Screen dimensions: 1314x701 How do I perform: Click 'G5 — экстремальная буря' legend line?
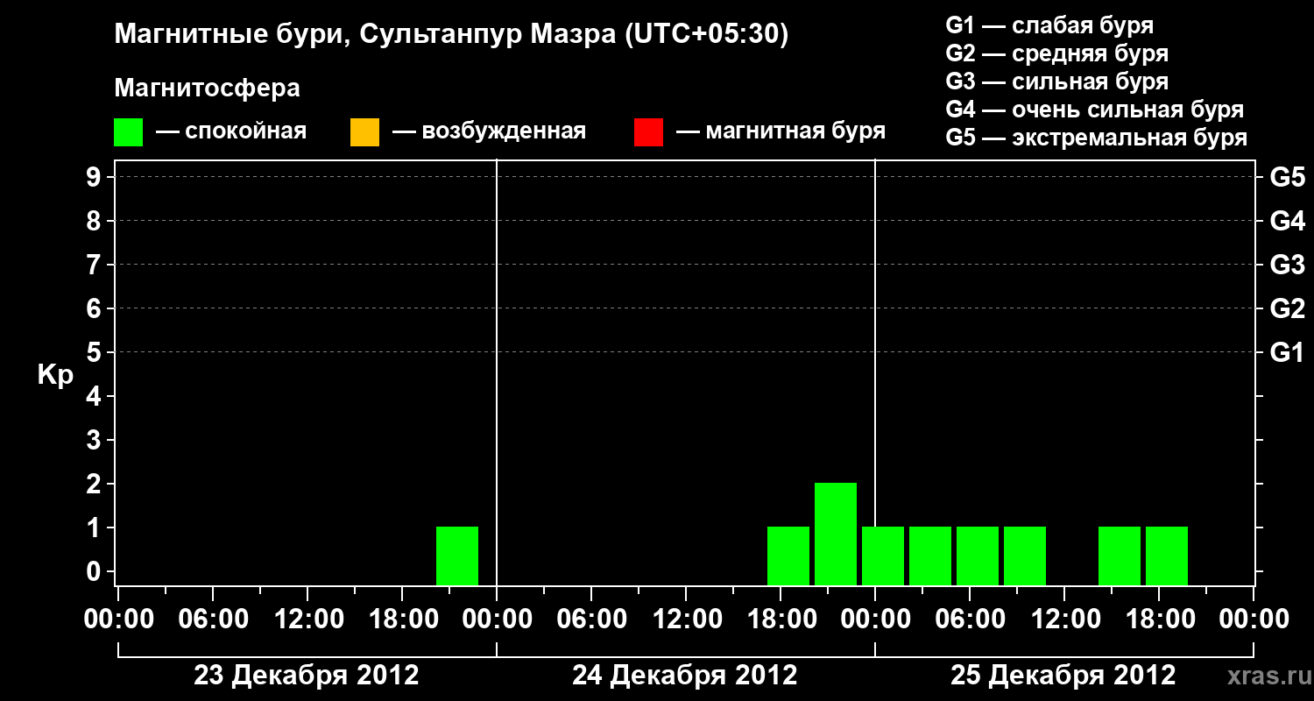coord(1097,138)
